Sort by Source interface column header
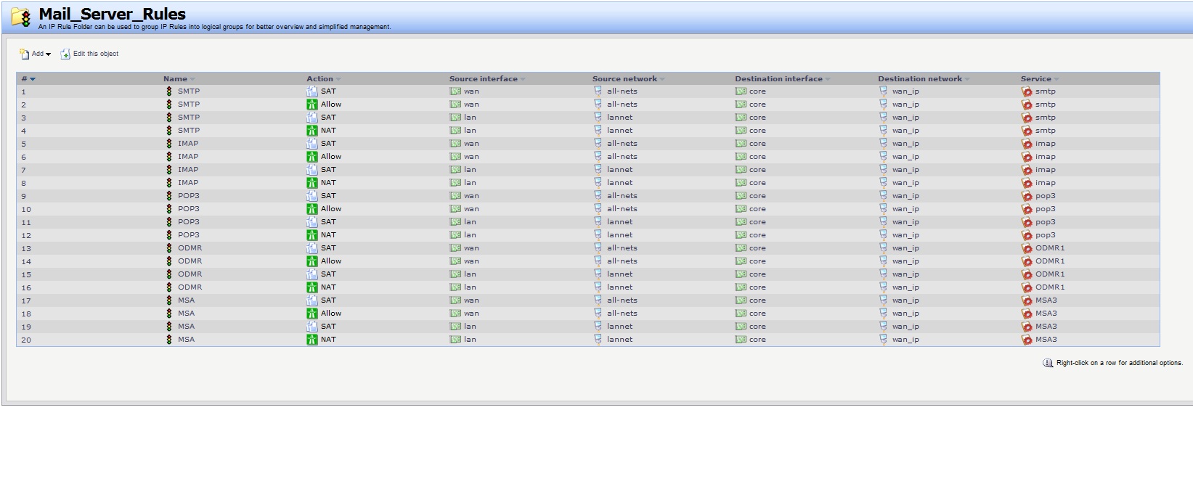Image resolution: width=1193 pixels, height=495 pixels. point(483,79)
